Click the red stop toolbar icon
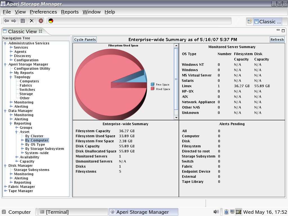288x216 pixels. tap(41, 21)
